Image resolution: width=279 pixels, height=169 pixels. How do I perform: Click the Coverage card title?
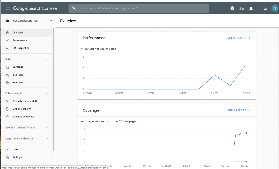click(x=91, y=110)
